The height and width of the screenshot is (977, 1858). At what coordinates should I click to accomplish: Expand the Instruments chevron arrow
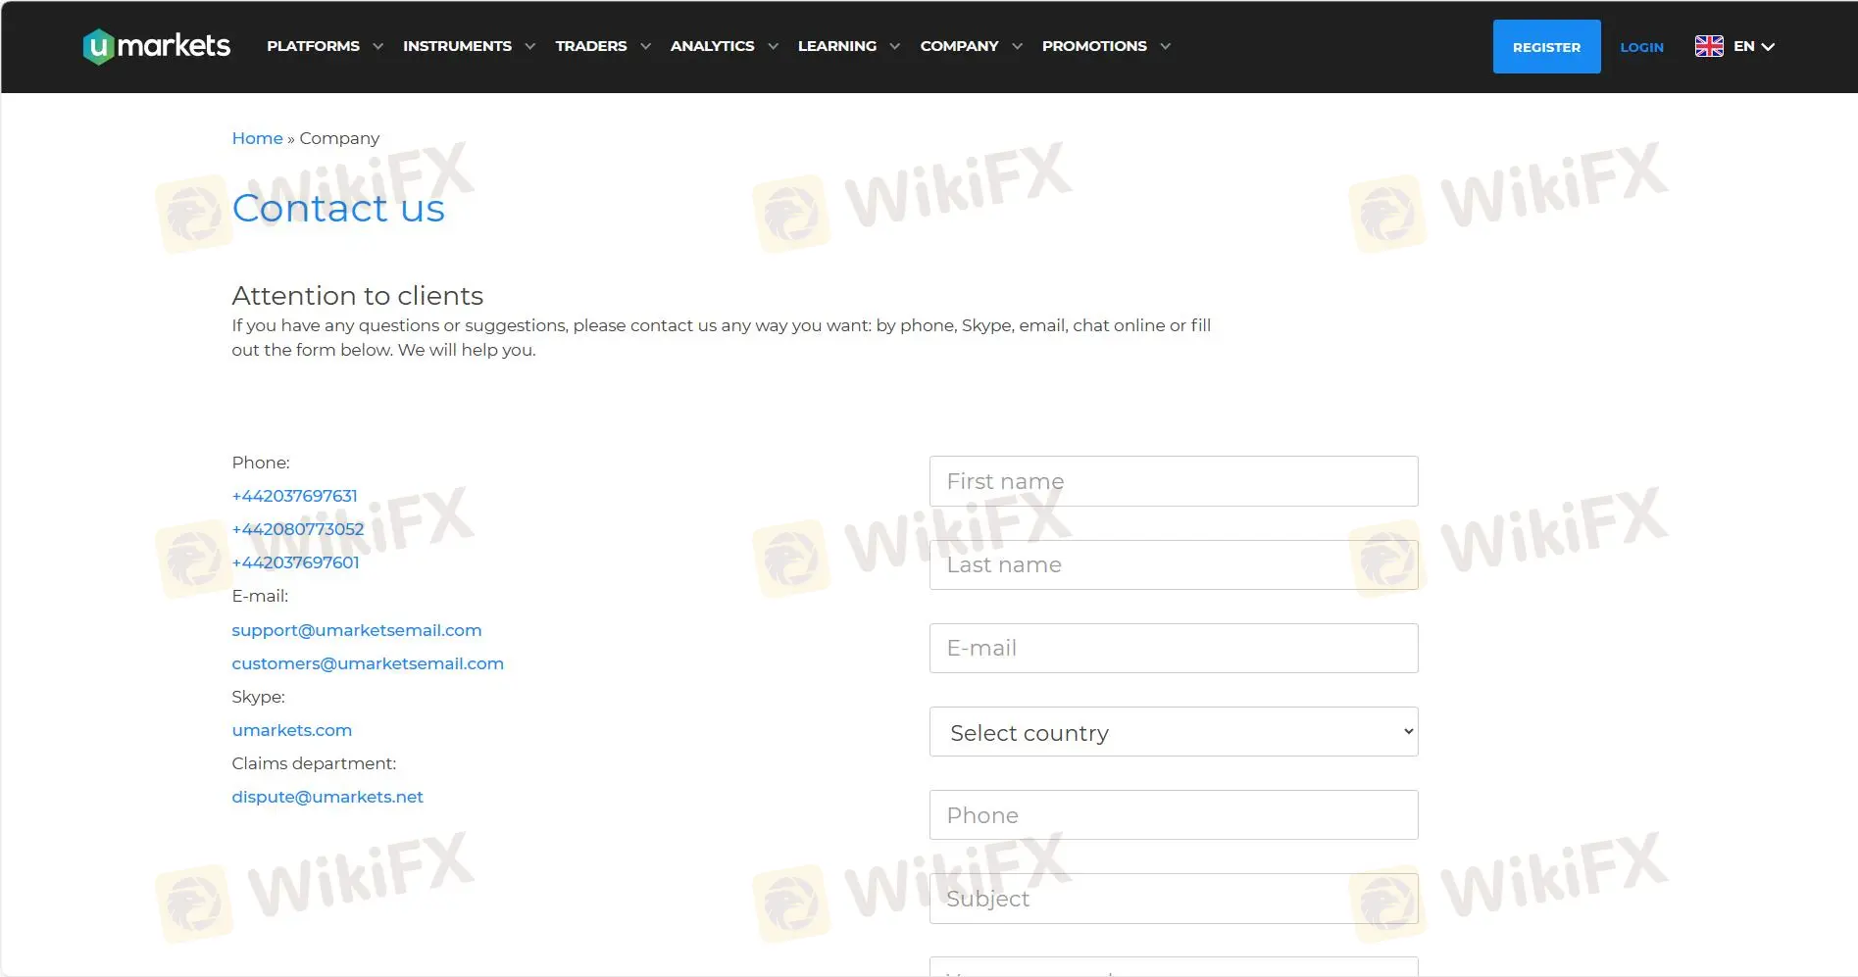(x=529, y=46)
